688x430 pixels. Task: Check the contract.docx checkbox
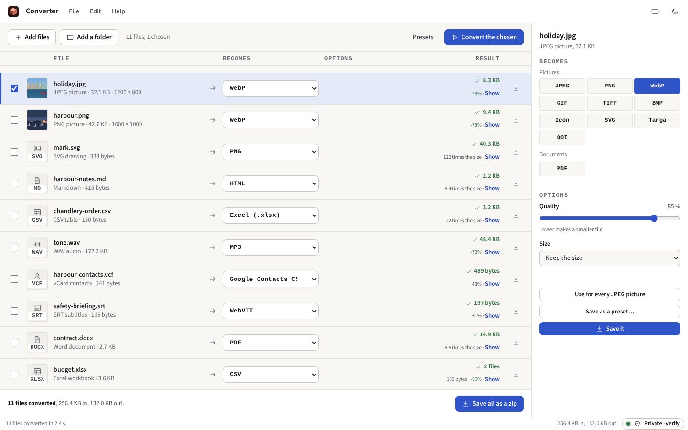[14, 343]
